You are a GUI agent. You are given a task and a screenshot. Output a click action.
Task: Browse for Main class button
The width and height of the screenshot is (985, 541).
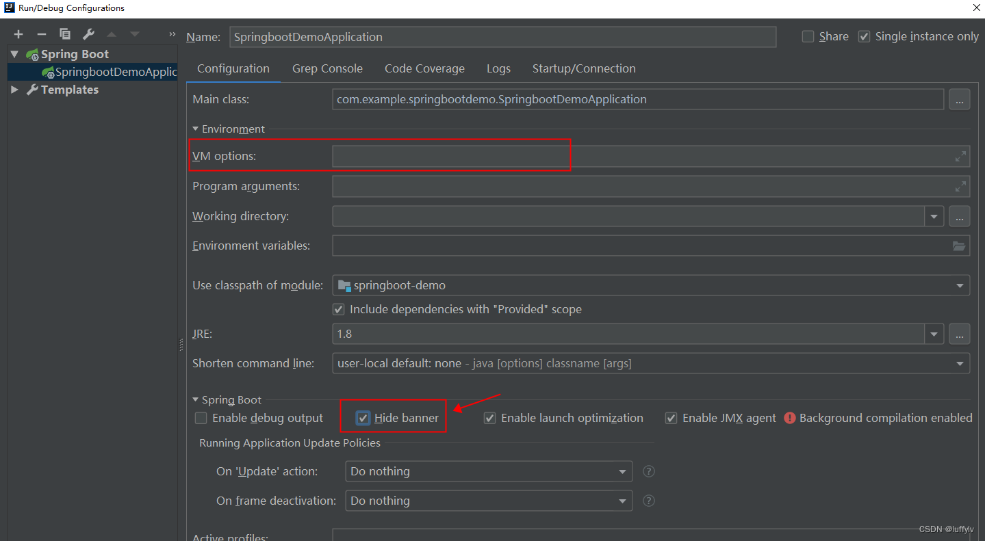(959, 99)
